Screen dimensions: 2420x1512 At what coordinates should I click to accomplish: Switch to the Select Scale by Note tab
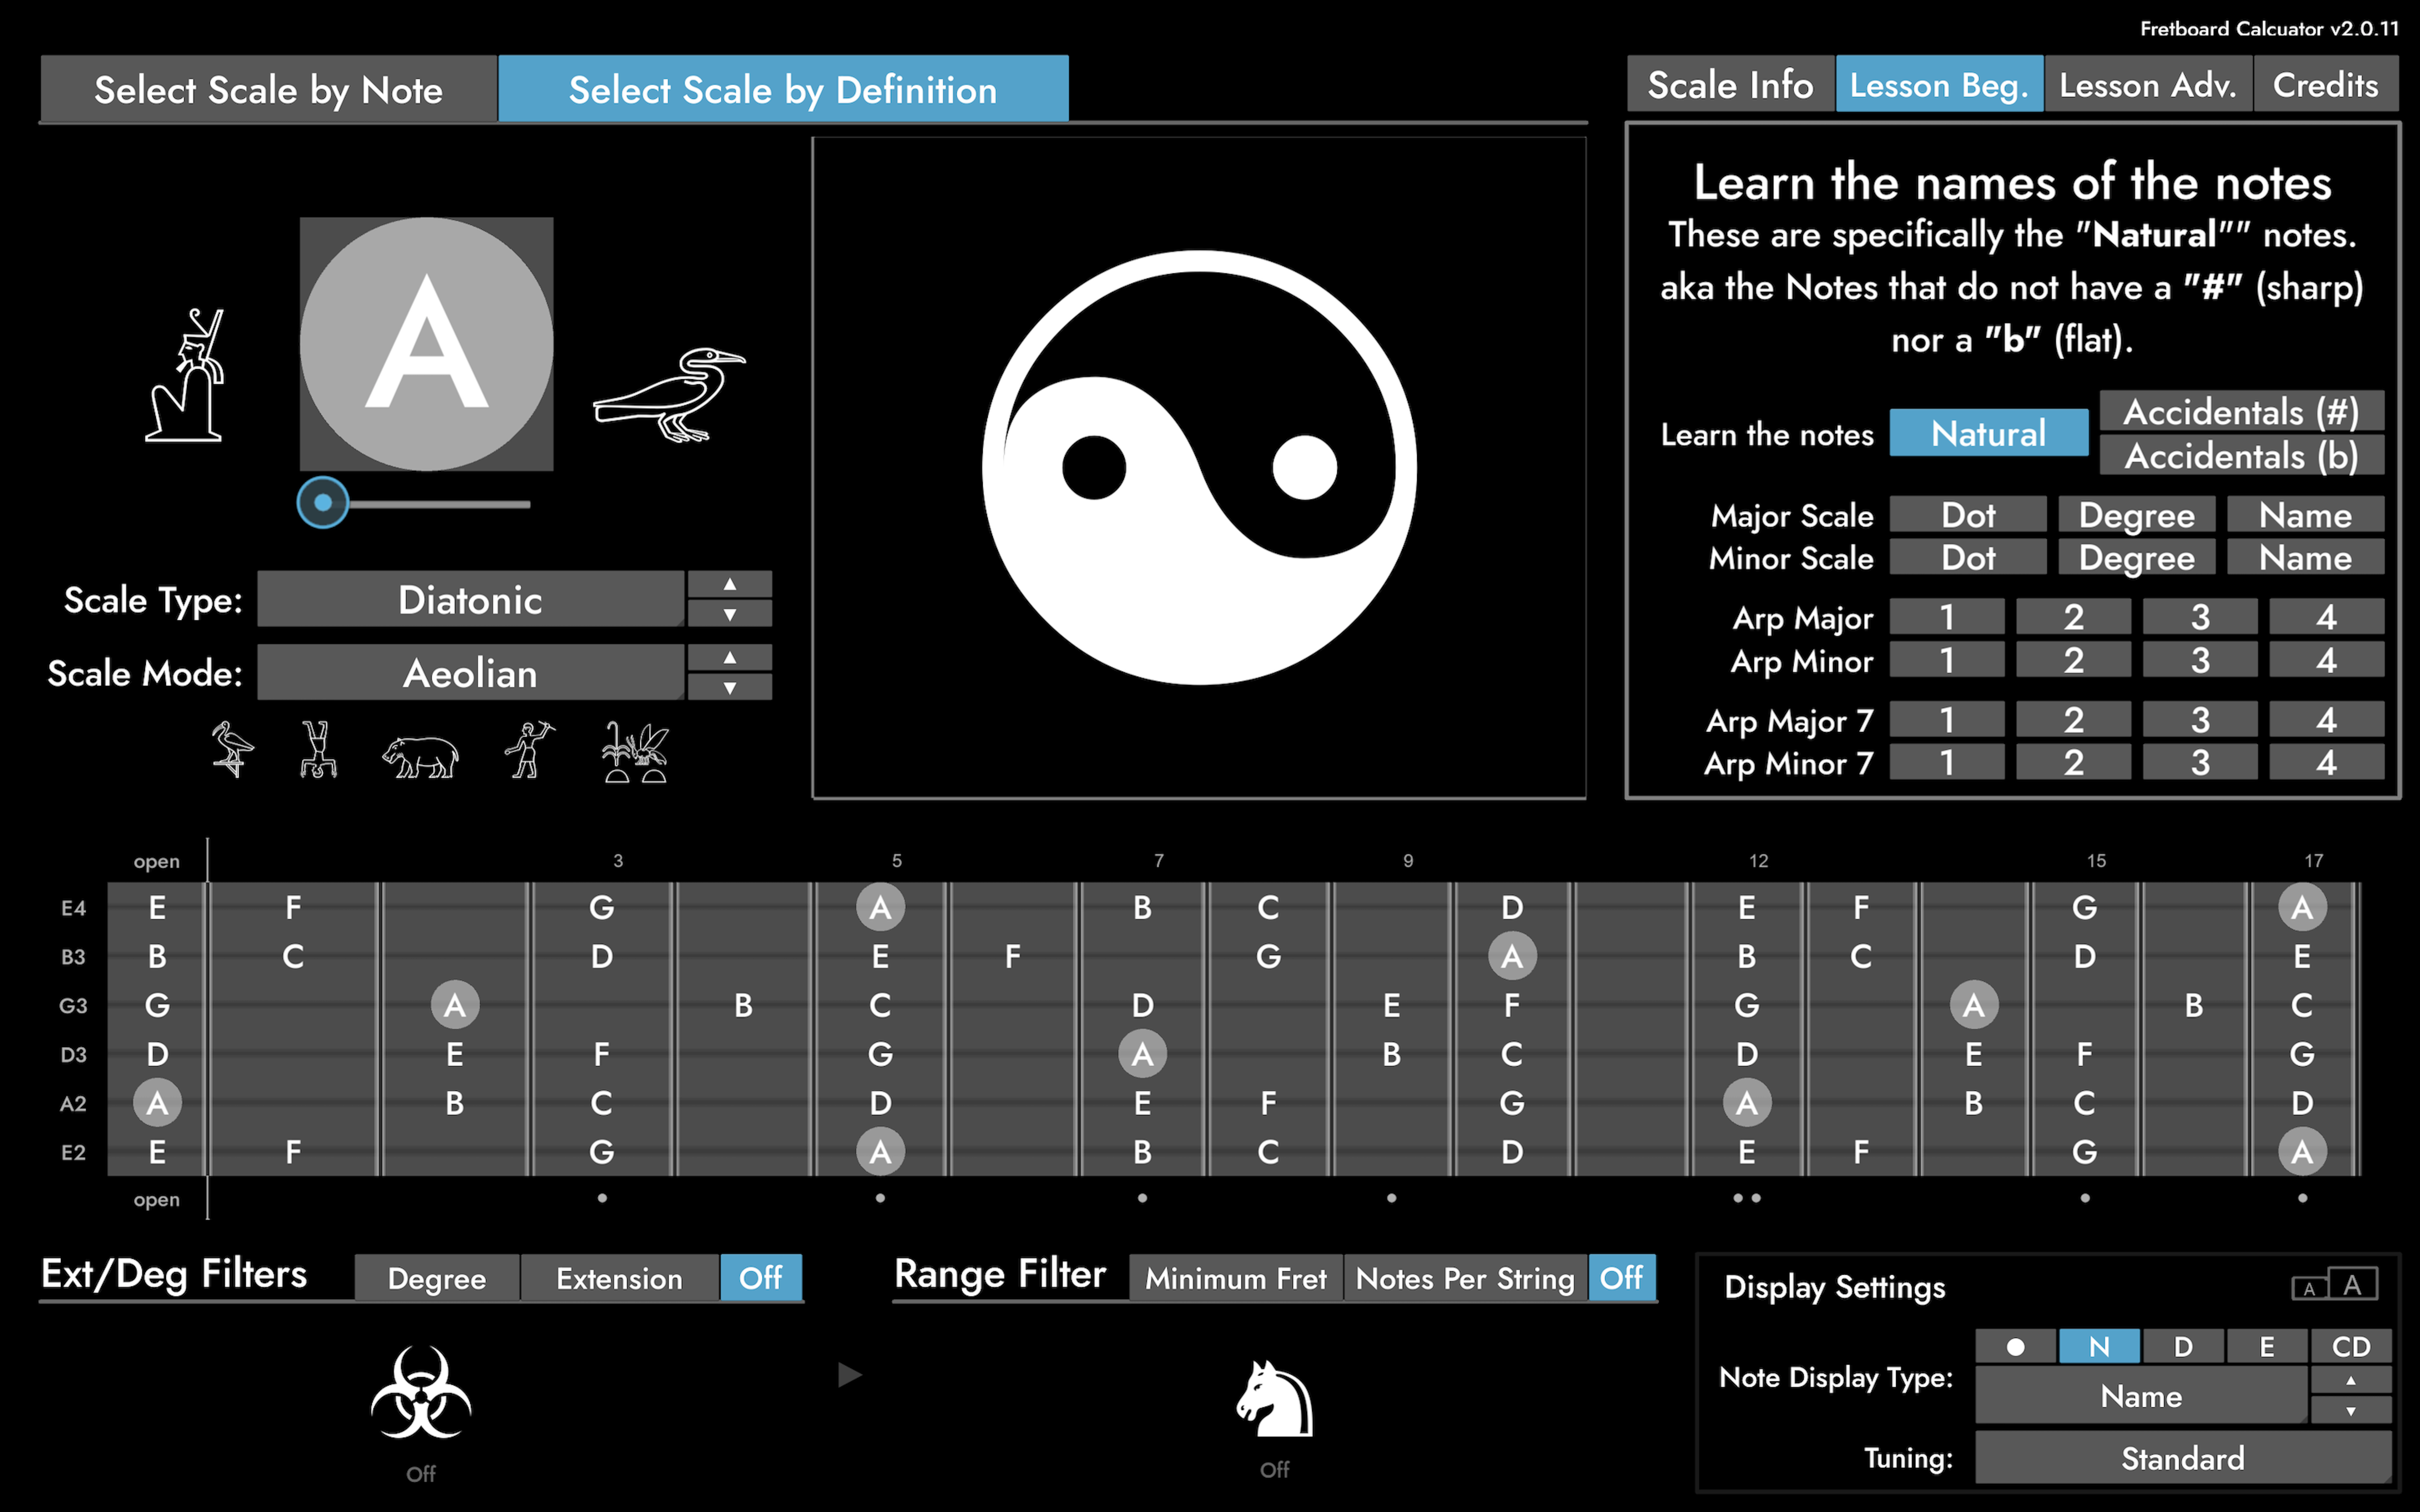[268, 89]
